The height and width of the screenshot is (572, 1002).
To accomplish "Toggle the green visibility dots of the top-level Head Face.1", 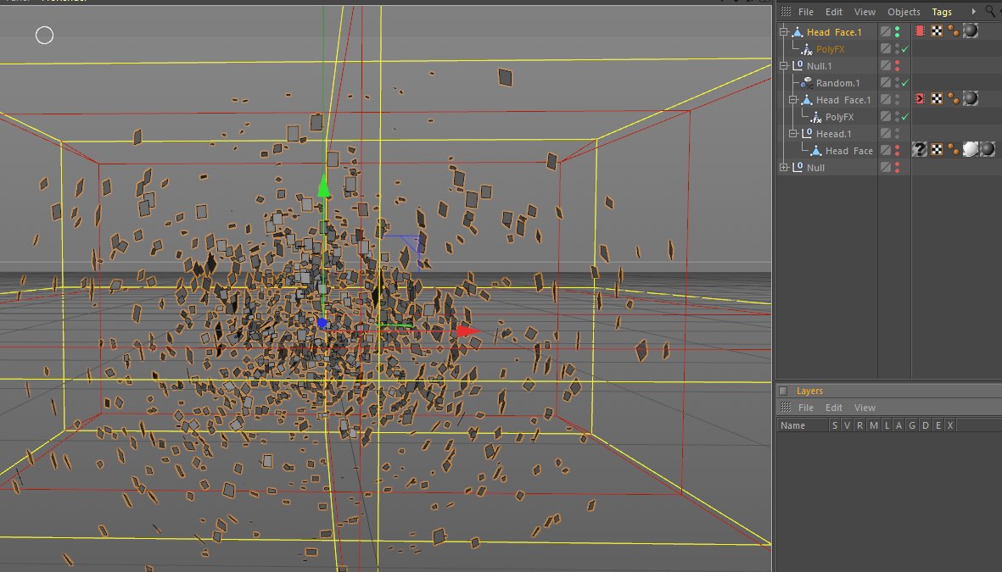I will [897, 32].
